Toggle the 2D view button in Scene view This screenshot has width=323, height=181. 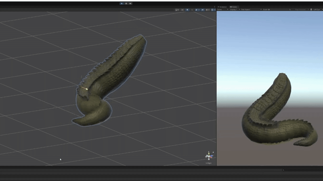(182, 10)
